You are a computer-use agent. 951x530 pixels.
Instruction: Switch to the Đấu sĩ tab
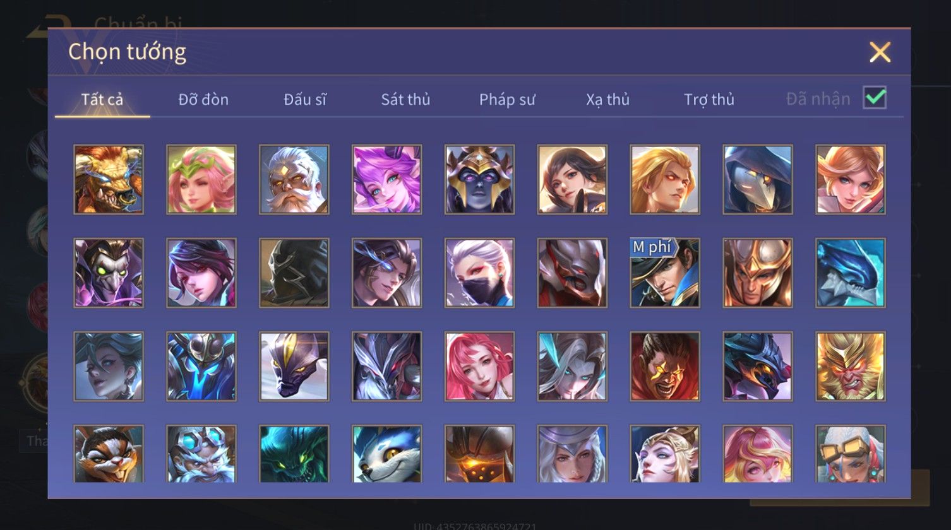point(305,99)
